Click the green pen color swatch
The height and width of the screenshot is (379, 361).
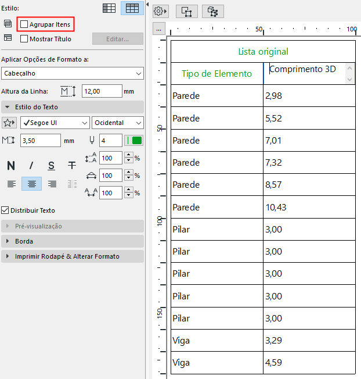tap(136, 141)
